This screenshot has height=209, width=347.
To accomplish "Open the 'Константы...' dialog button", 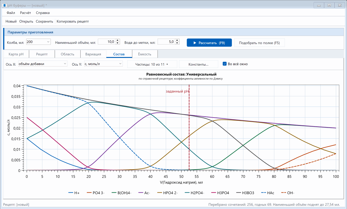I will pyautogui.click(x=199, y=64).
